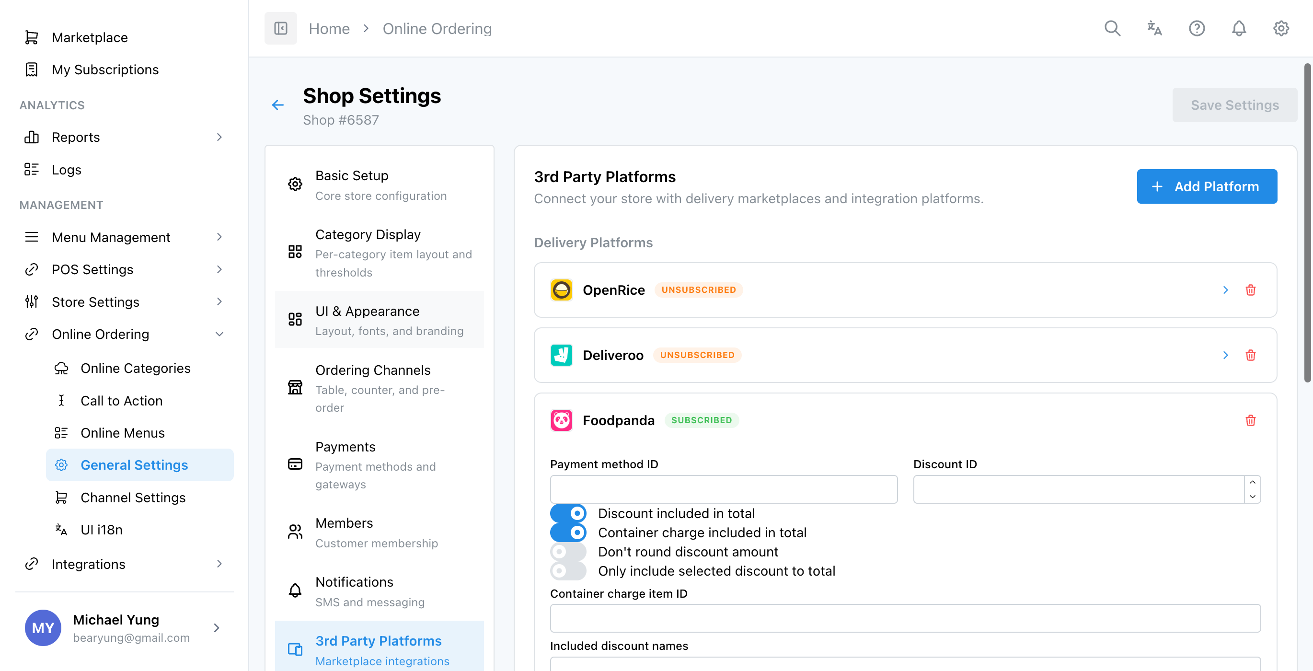Open notifications bell in top bar
Viewport: 1313px width, 671px height.
click(1239, 29)
